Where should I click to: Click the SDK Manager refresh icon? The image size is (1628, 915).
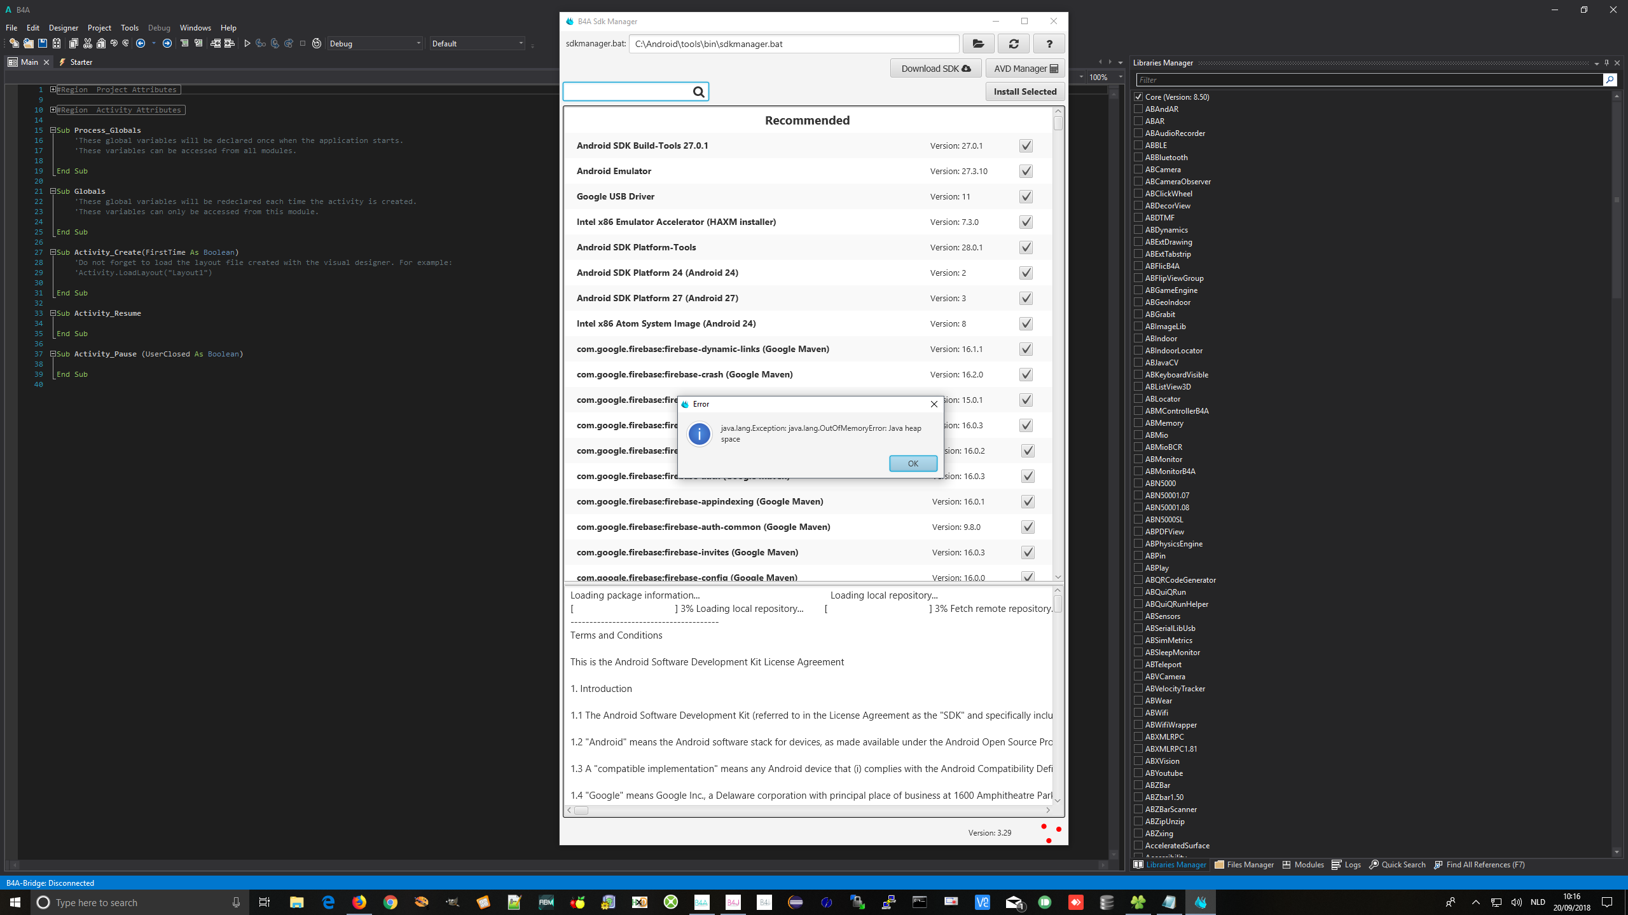point(1014,44)
